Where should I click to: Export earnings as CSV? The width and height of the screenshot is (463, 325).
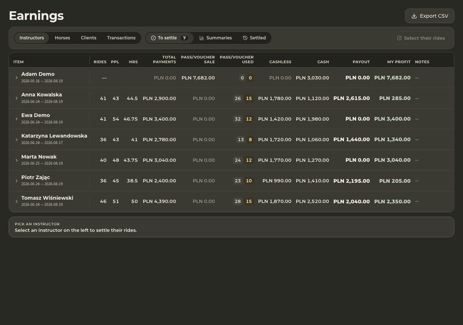(x=430, y=16)
